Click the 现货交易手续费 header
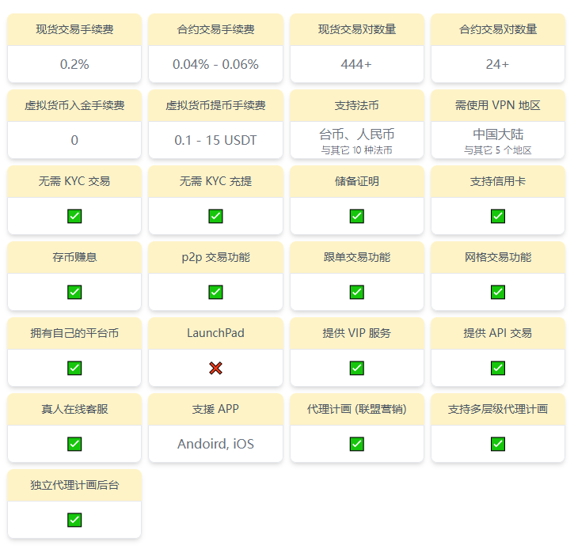The image size is (574, 549). click(74, 29)
